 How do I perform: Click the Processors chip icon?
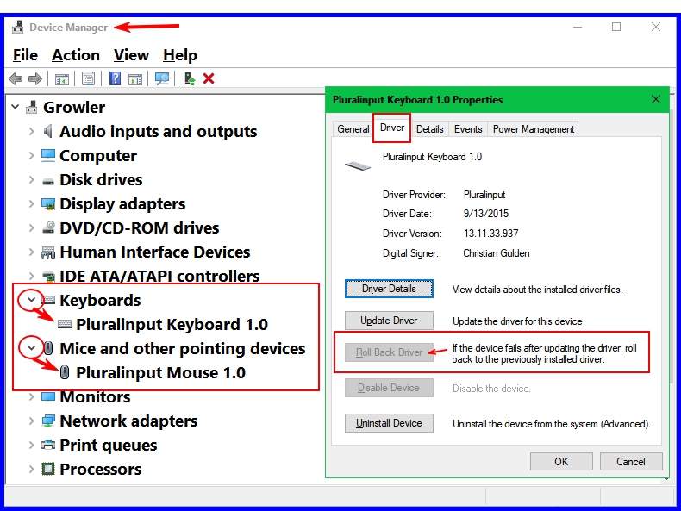[x=47, y=469]
